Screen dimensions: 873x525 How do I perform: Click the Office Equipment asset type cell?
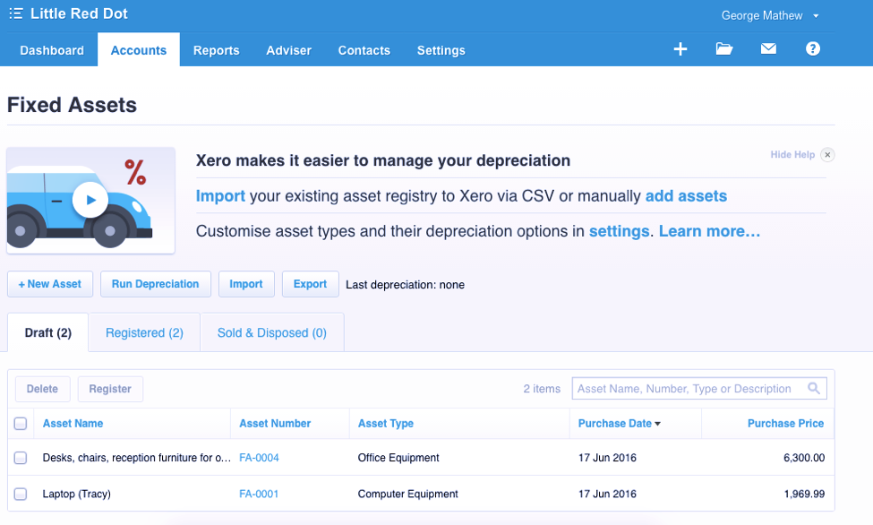point(398,458)
